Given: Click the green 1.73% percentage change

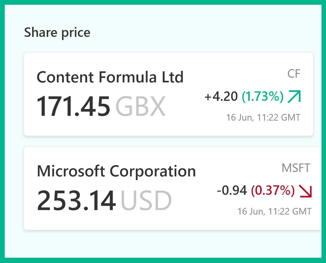Looking at the screenshot, I should (263, 96).
